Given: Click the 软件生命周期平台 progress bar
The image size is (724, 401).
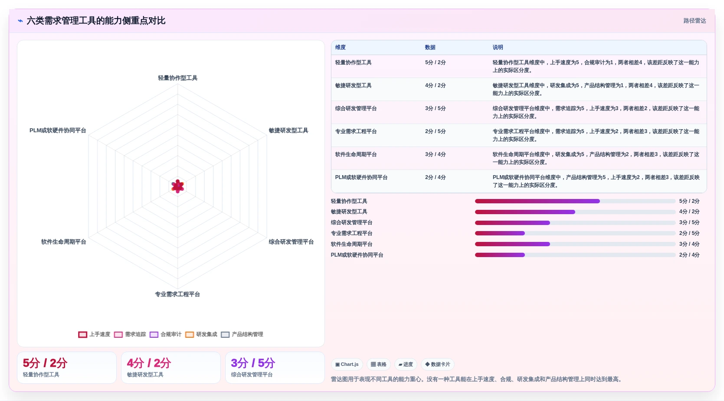Looking at the screenshot, I should coord(575,244).
